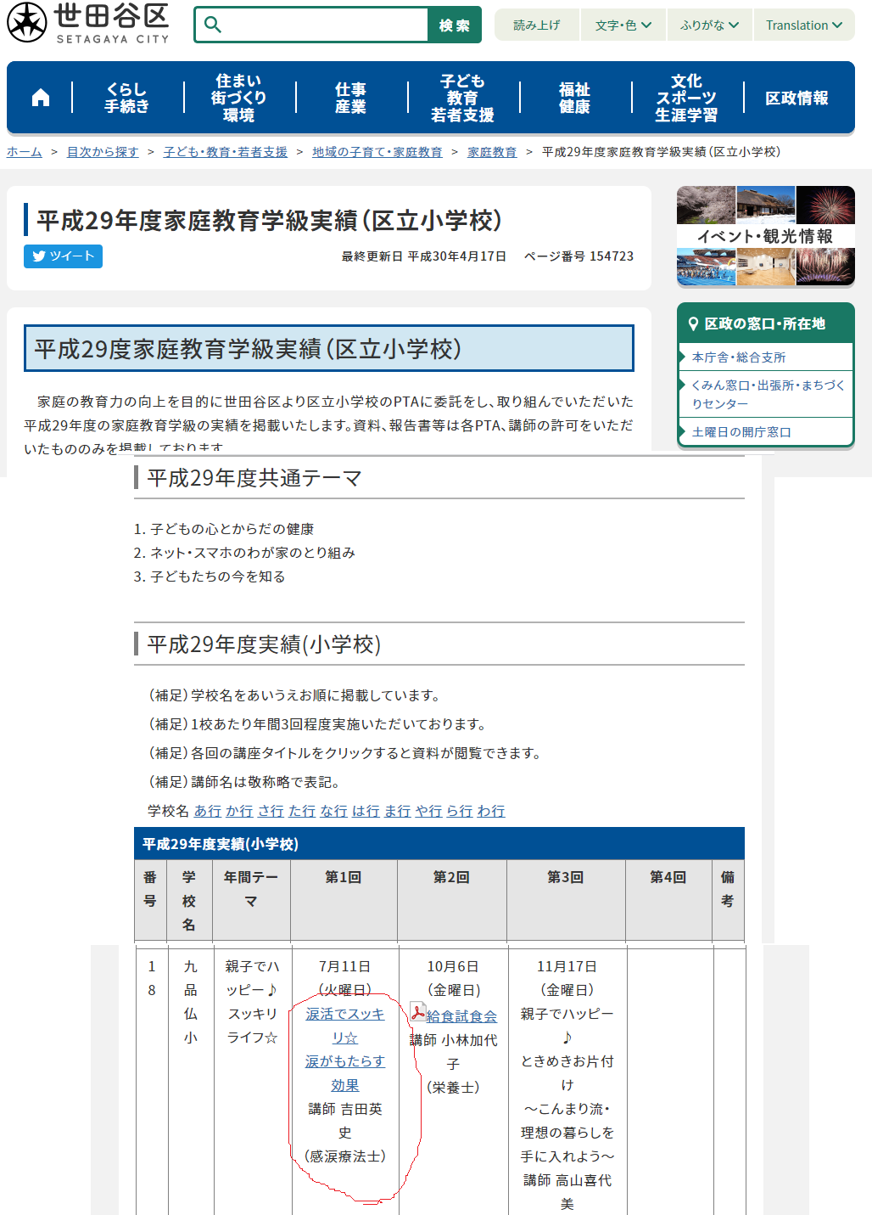Click the 読み上げ button
Image resolution: width=872 pixels, height=1215 pixels.
point(537,25)
